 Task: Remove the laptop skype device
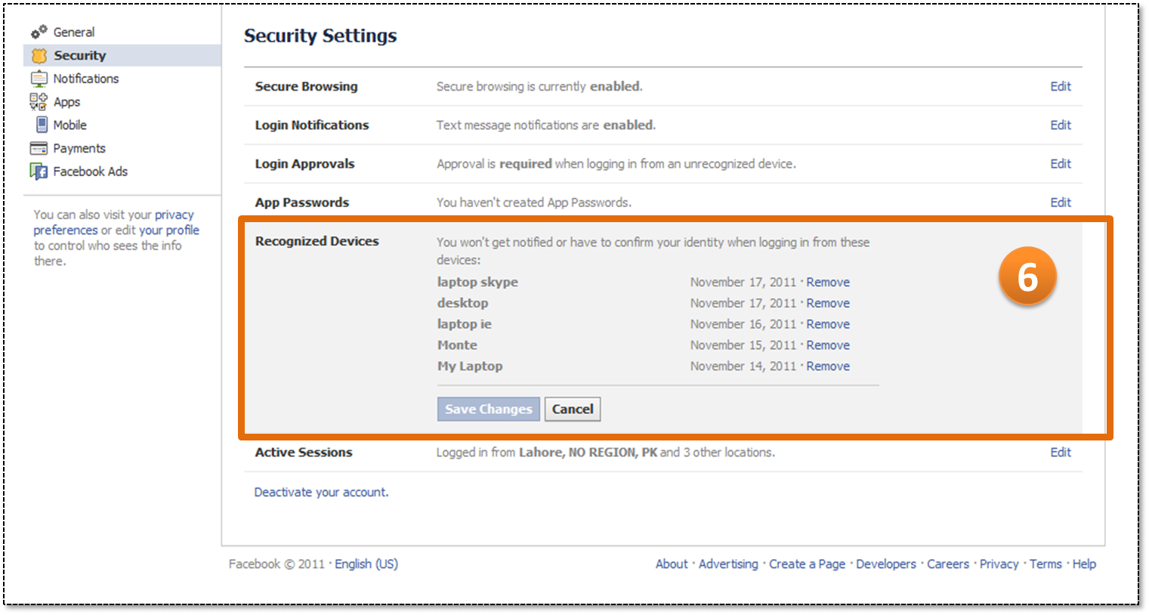(x=828, y=282)
